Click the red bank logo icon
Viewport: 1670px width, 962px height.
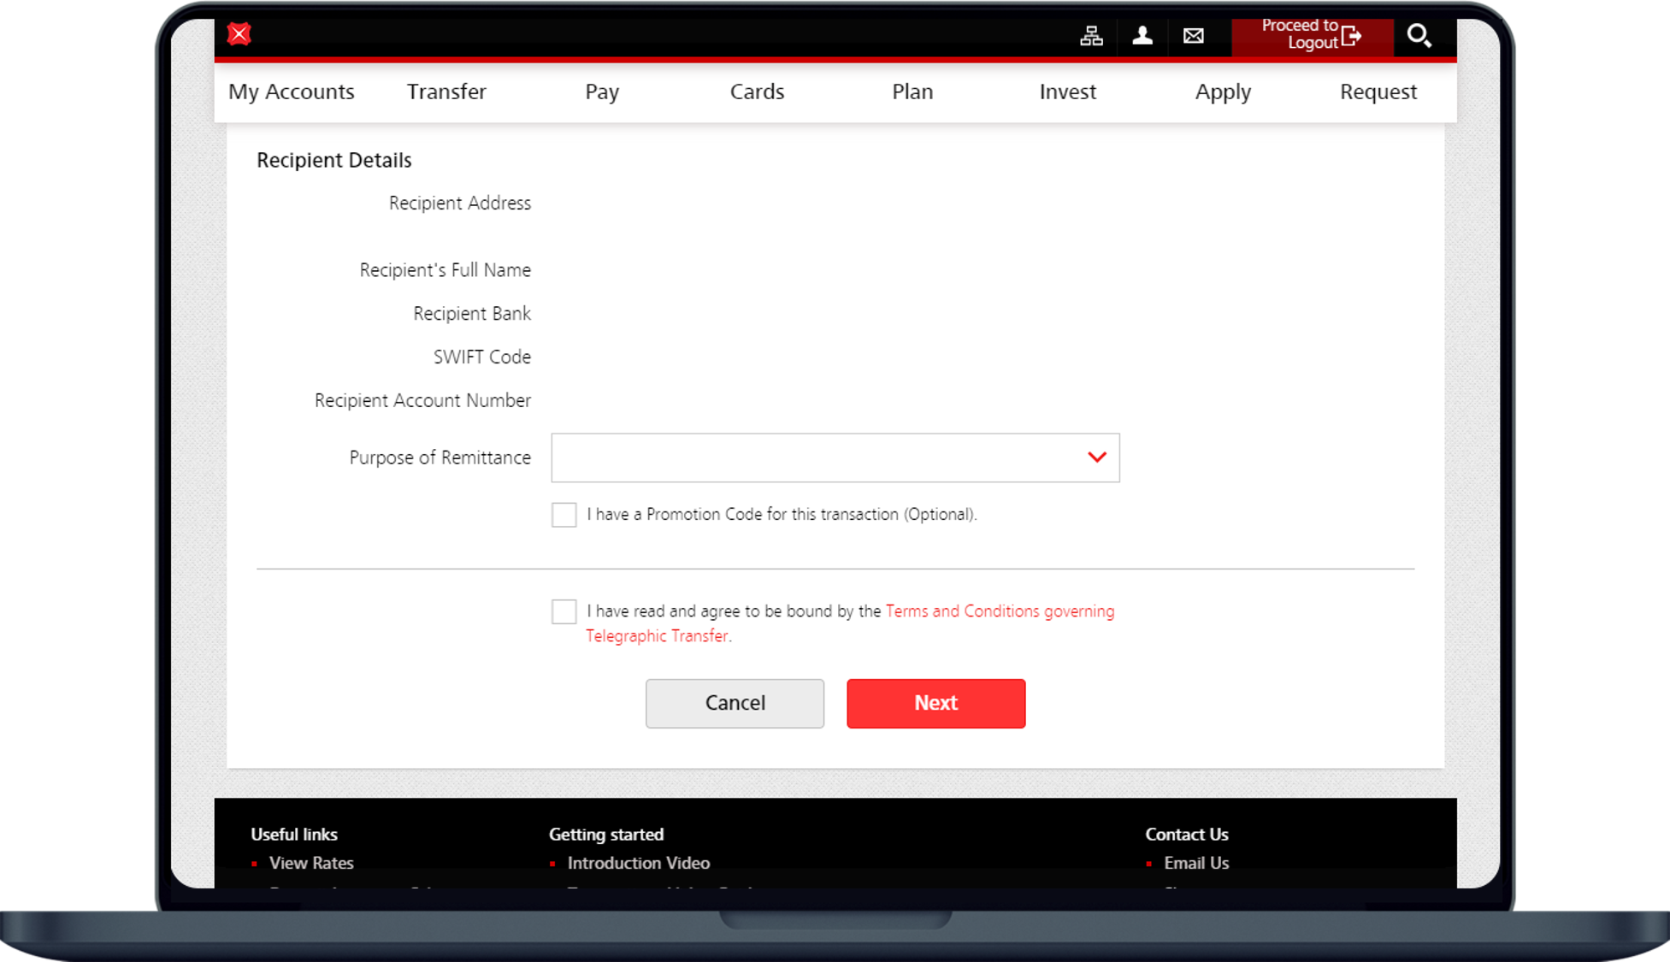(x=239, y=34)
